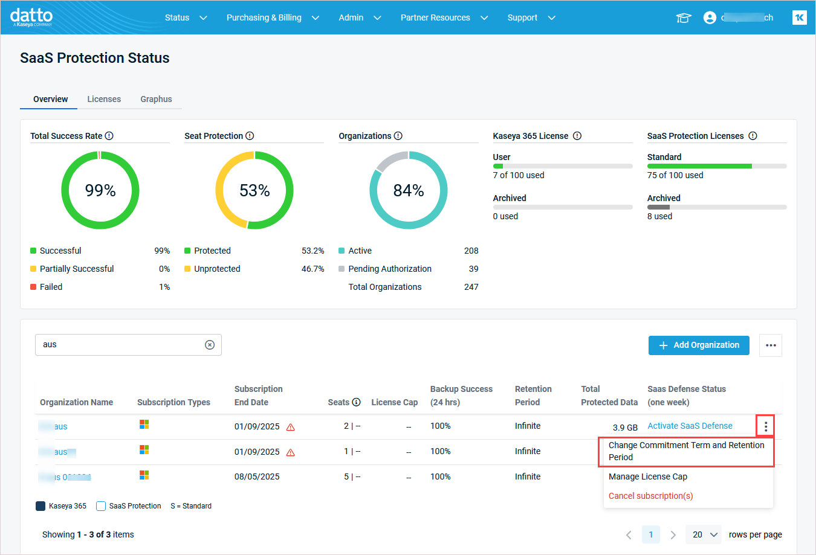816x555 pixels.
Task: Click the Total Success Rate info icon
Action: [x=109, y=136]
